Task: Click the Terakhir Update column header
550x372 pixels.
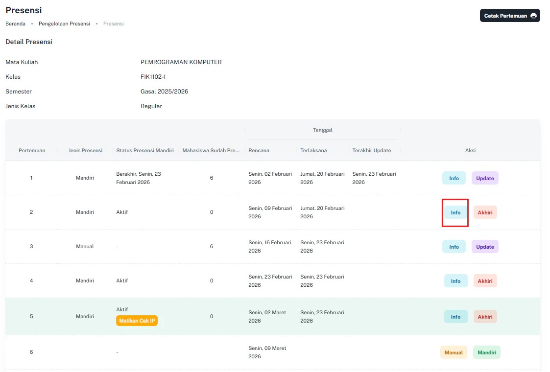Action: tap(371, 150)
